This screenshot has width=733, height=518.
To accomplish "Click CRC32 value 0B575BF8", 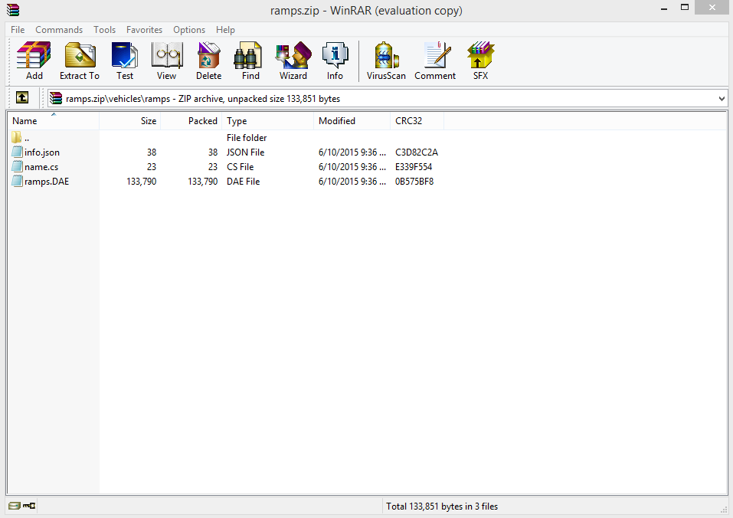I will (x=414, y=182).
